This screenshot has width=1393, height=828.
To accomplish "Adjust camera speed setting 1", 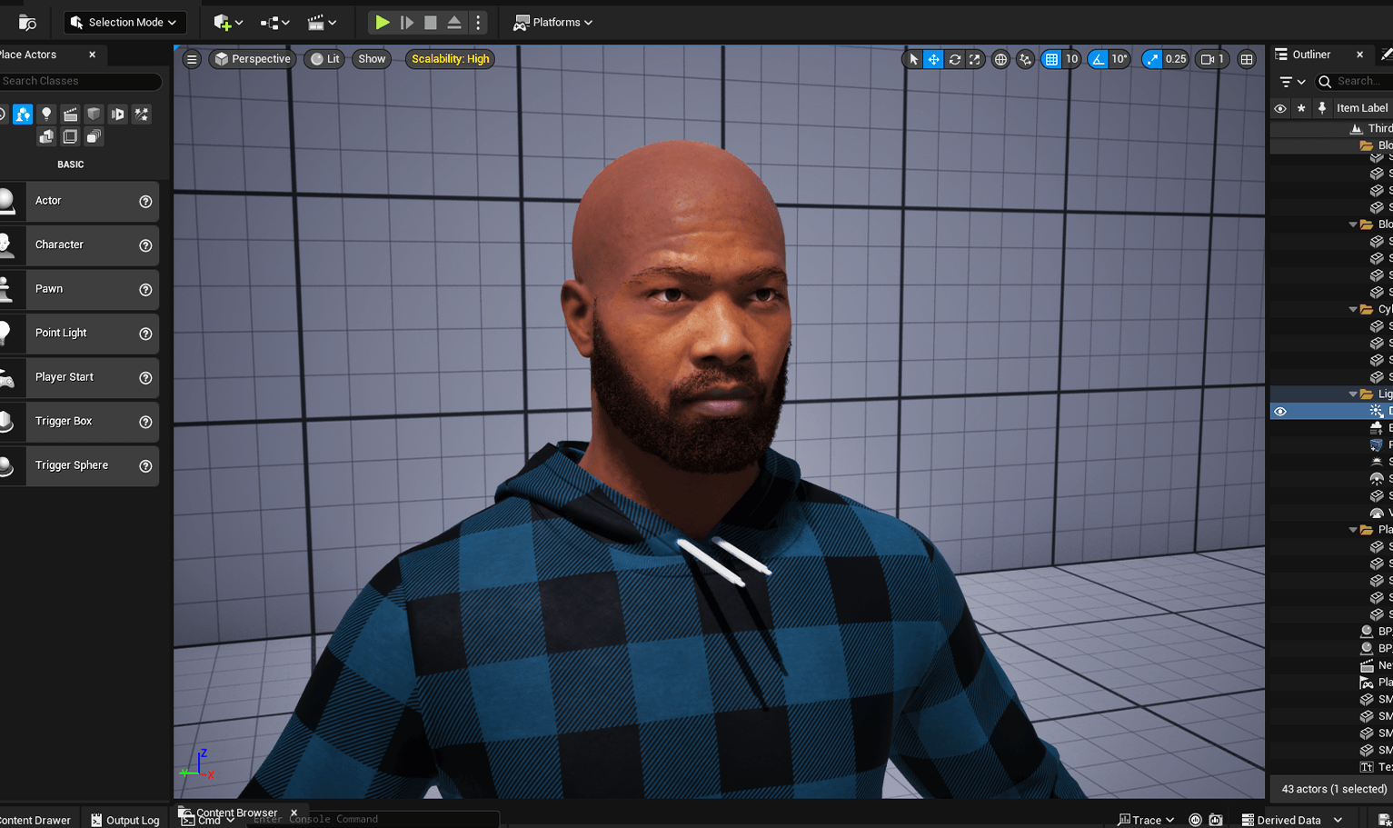I will [1212, 59].
